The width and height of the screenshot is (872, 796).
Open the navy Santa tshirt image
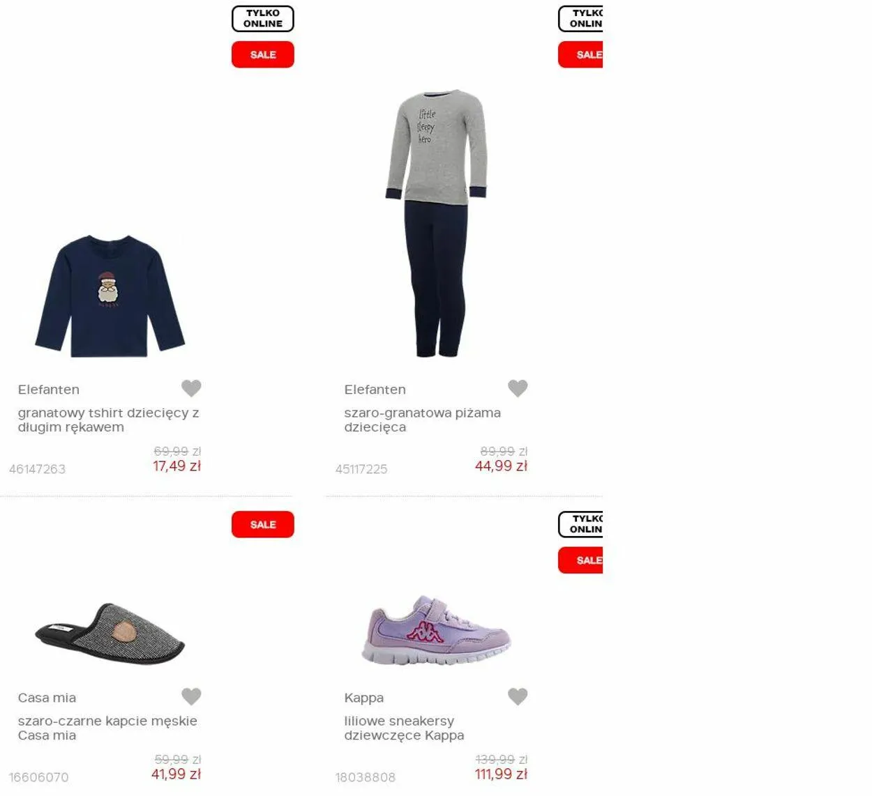(110, 296)
